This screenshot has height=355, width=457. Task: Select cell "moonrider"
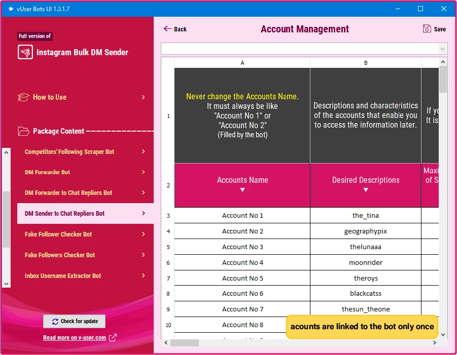point(366,263)
